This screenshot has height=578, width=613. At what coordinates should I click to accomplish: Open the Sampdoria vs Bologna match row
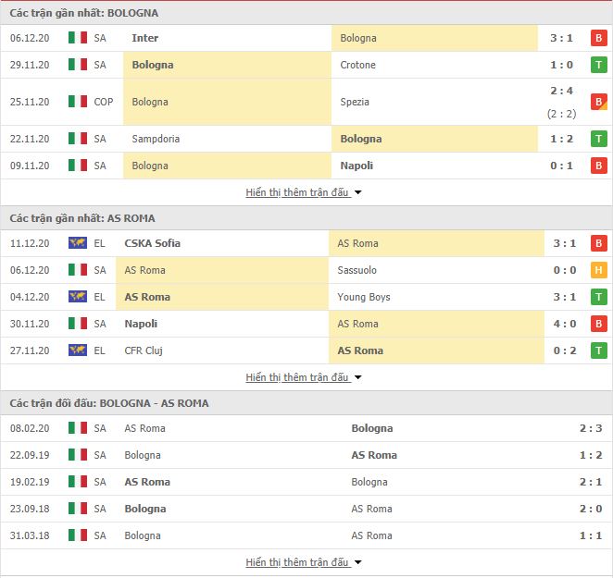[306, 139]
